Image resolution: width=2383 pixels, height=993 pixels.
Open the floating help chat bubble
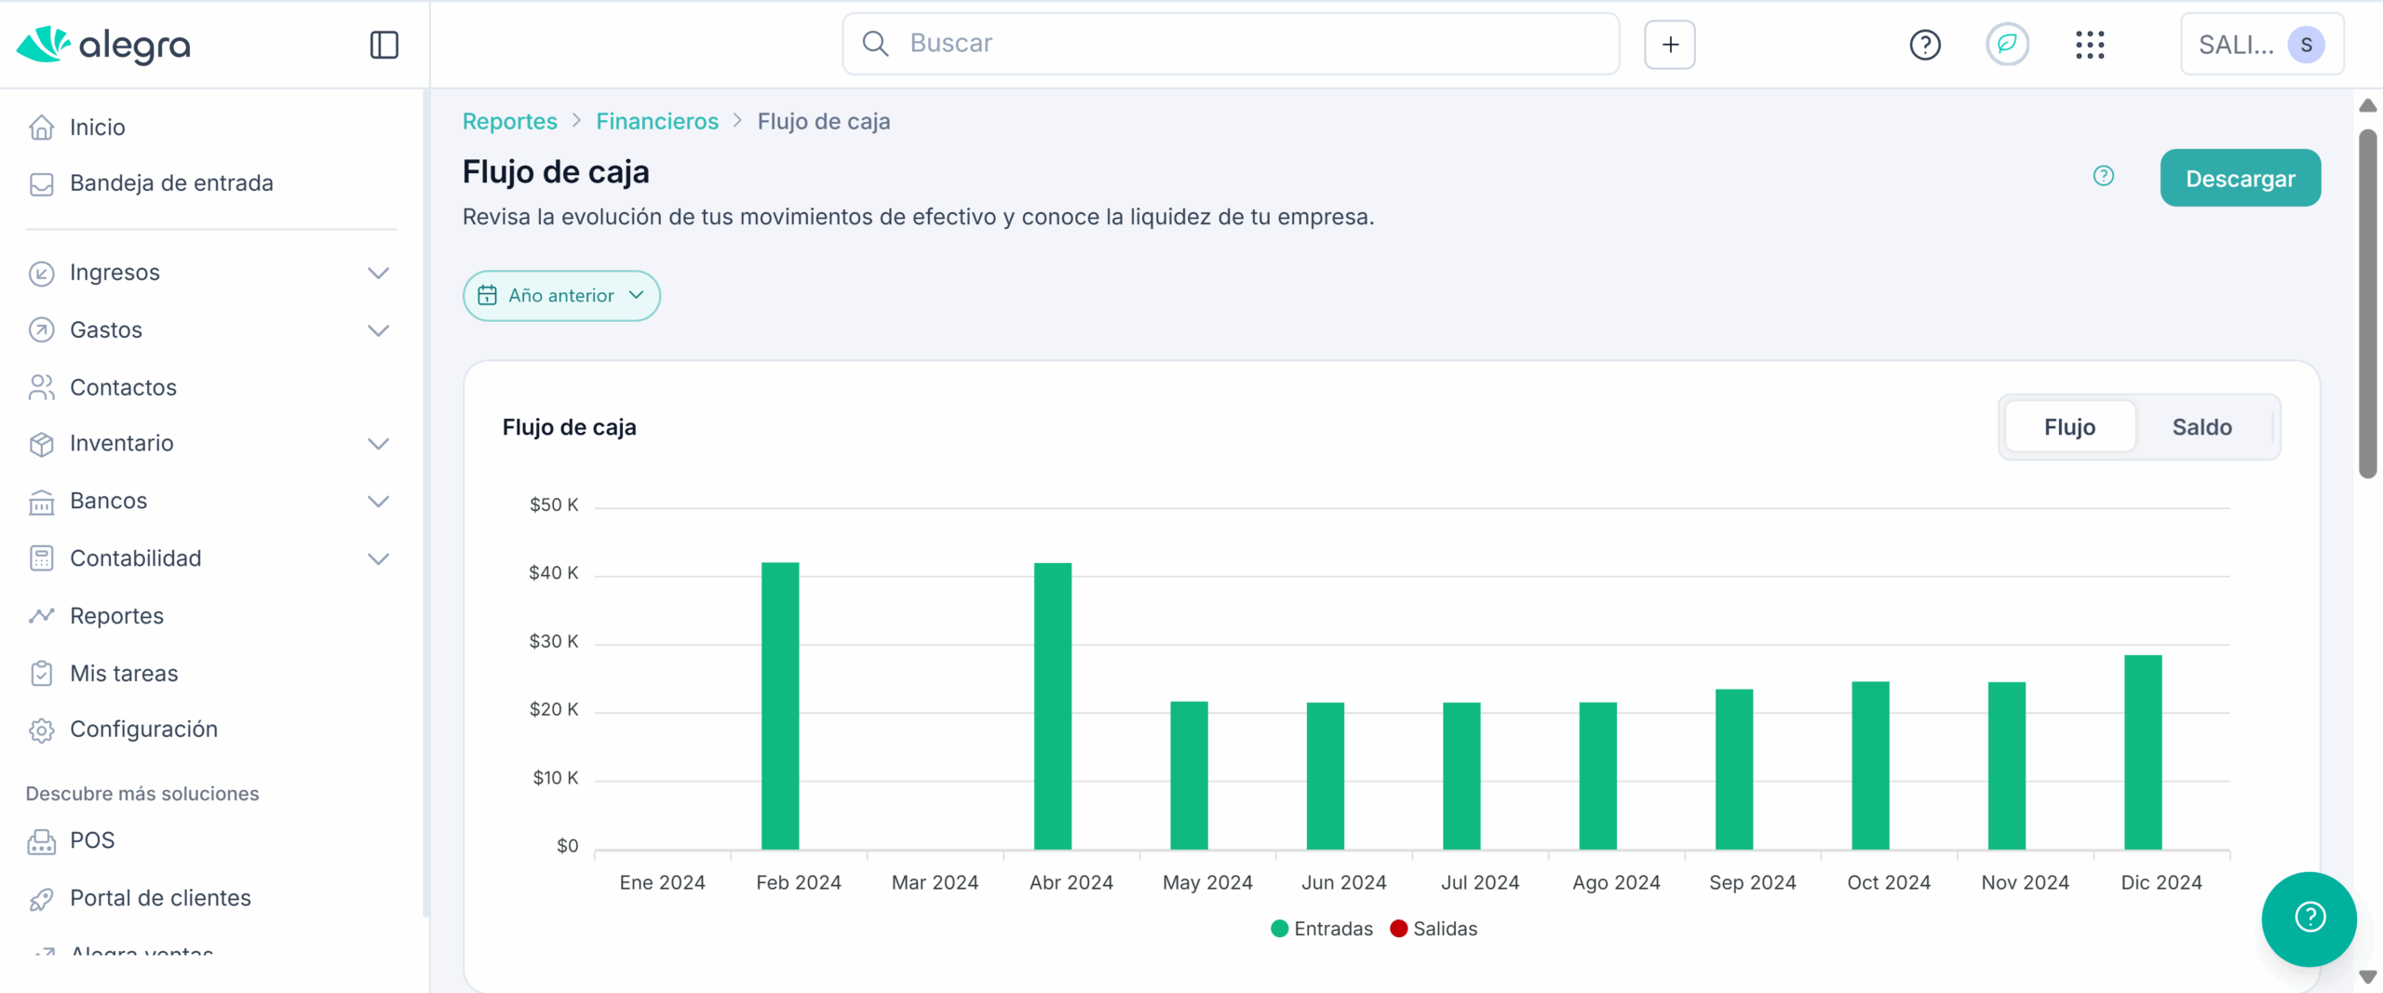click(x=2309, y=918)
